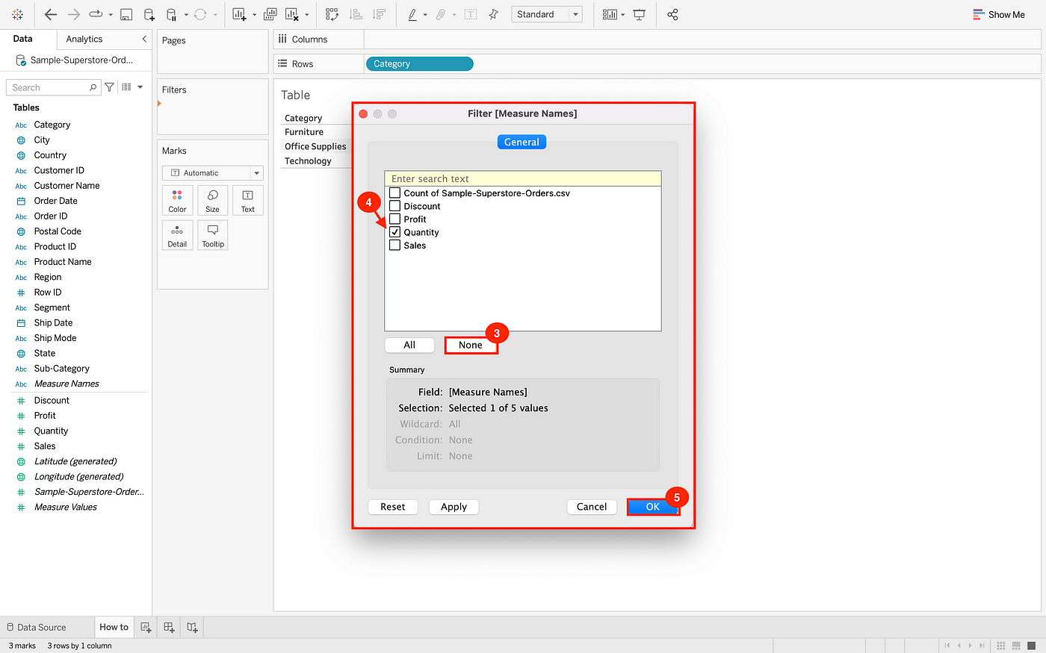Click the Show Me button

999,14
